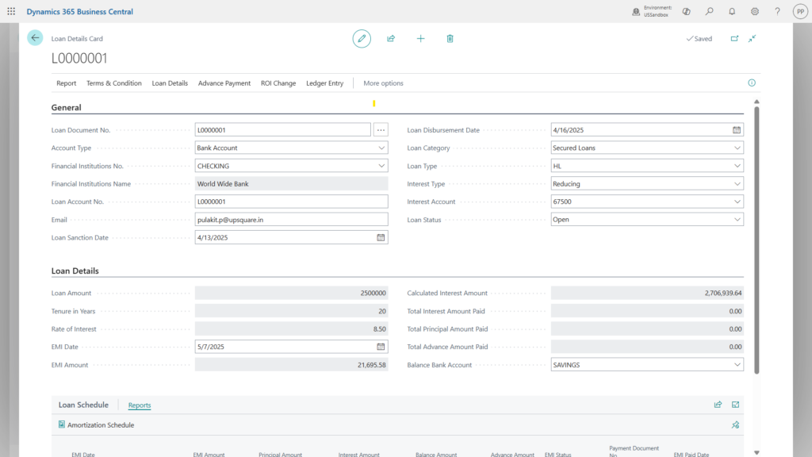Open the app launcher waffle grid

[11, 12]
